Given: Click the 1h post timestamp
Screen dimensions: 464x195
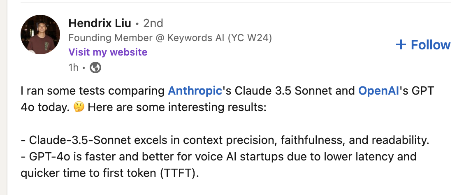Looking at the screenshot, I should 73,68.
